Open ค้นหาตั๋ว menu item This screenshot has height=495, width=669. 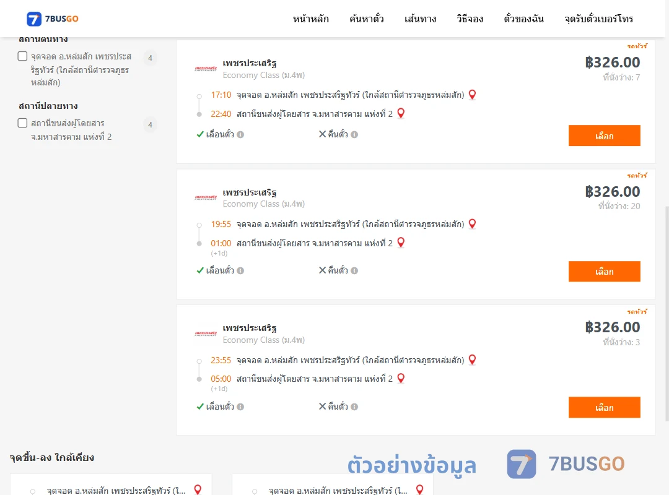coord(367,19)
